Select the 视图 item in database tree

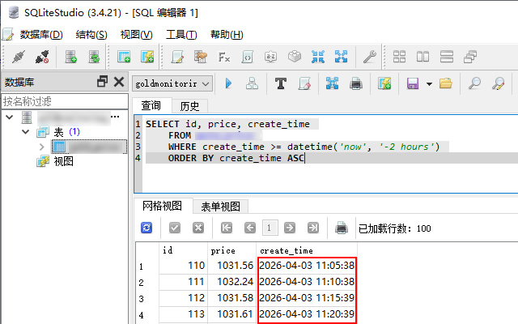63,161
